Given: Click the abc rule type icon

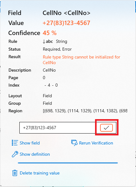Looking at the screenshot, I should (x=48, y=42).
